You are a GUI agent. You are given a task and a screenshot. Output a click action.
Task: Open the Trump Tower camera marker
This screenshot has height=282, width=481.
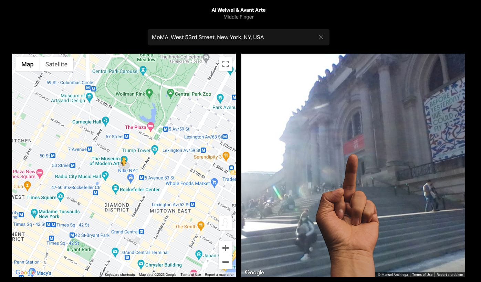[155, 149]
